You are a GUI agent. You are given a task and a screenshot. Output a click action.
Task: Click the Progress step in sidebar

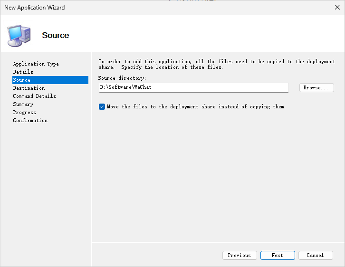(x=24, y=112)
